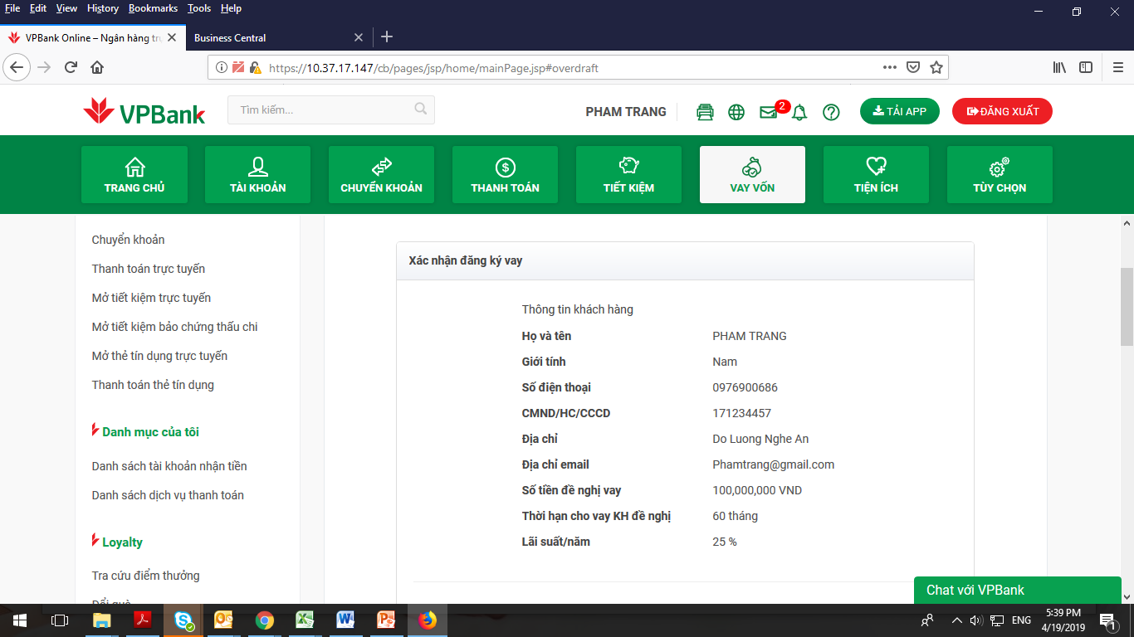Open Tra cứu điểm thưởng link
Viewport: 1134px width, 637px height.
pyautogui.click(x=145, y=576)
